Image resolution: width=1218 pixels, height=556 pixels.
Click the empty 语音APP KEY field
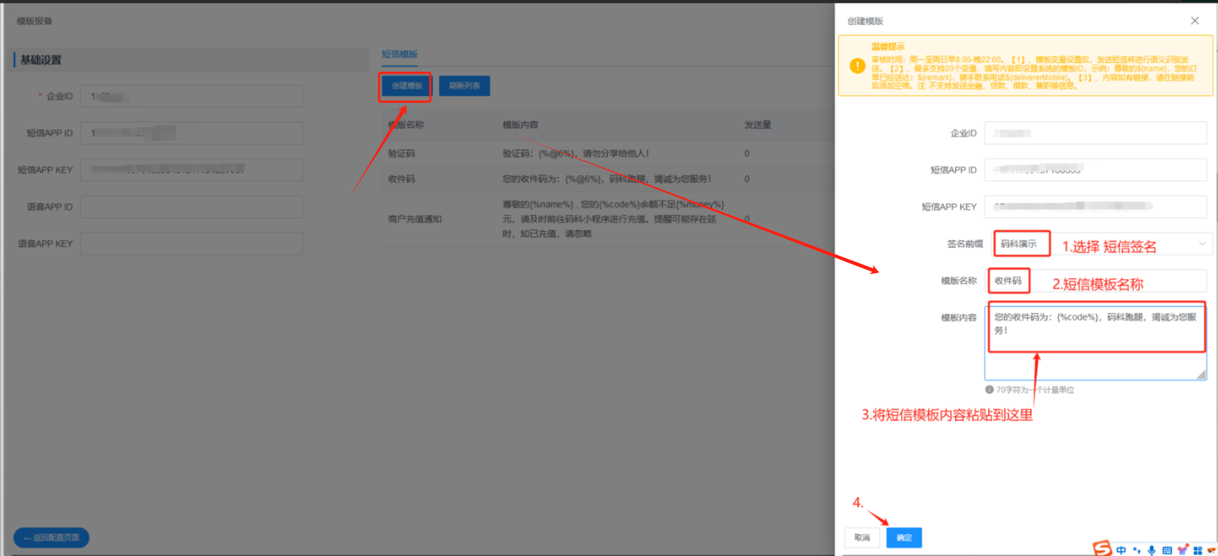point(192,244)
